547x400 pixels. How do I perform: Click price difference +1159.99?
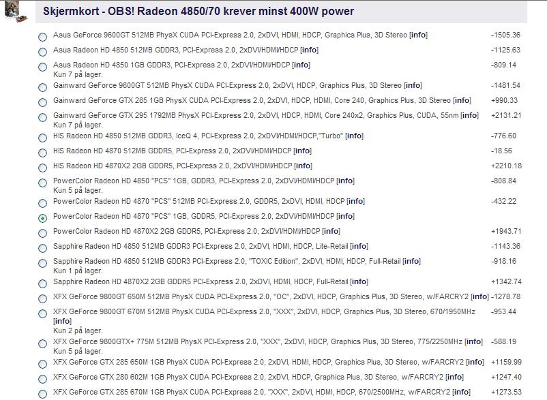pyautogui.click(x=506, y=362)
